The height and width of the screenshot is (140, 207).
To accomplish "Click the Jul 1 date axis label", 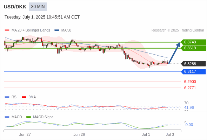I will [x=146, y=134].
